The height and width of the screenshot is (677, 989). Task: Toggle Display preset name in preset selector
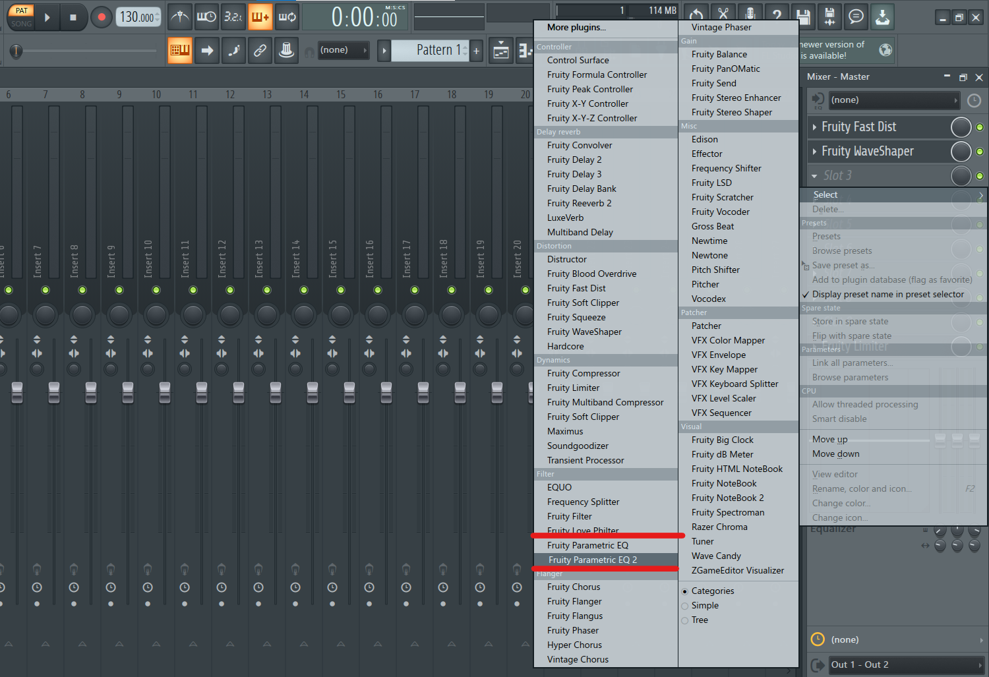[x=887, y=294]
